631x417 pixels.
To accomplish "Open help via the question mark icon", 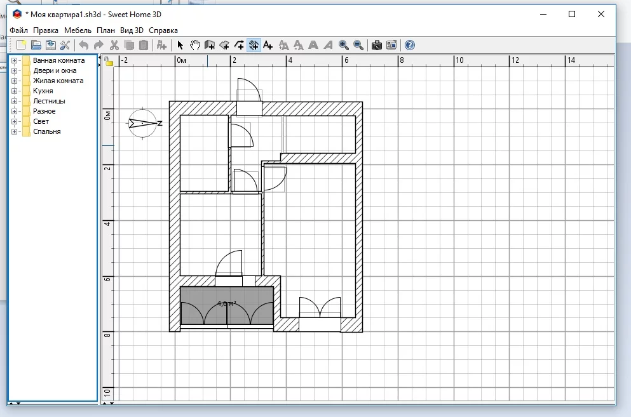I will point(410,45).
